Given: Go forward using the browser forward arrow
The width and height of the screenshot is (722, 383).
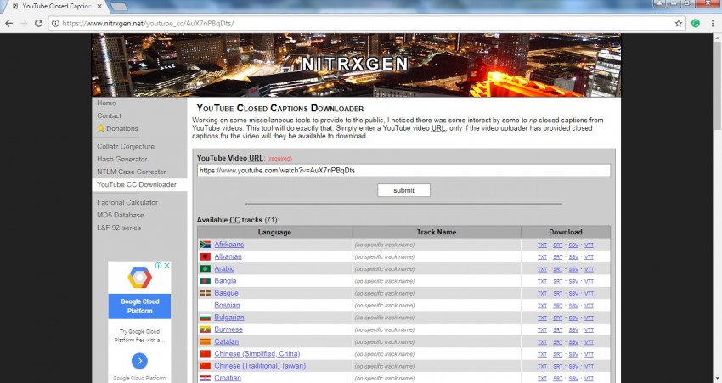Looking at the screenshot, I should [24, 23].
